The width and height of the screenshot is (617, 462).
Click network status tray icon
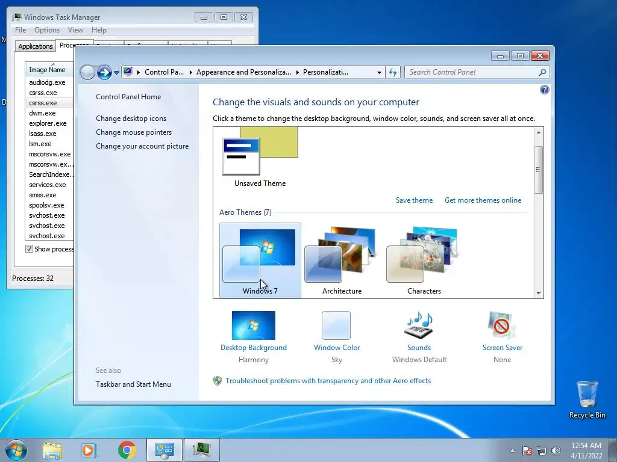[x=542, y=451]
